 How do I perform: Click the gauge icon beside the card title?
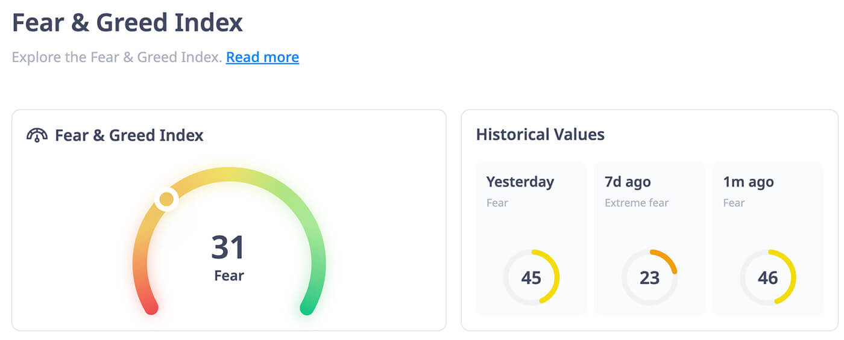[x=37, y=135]
